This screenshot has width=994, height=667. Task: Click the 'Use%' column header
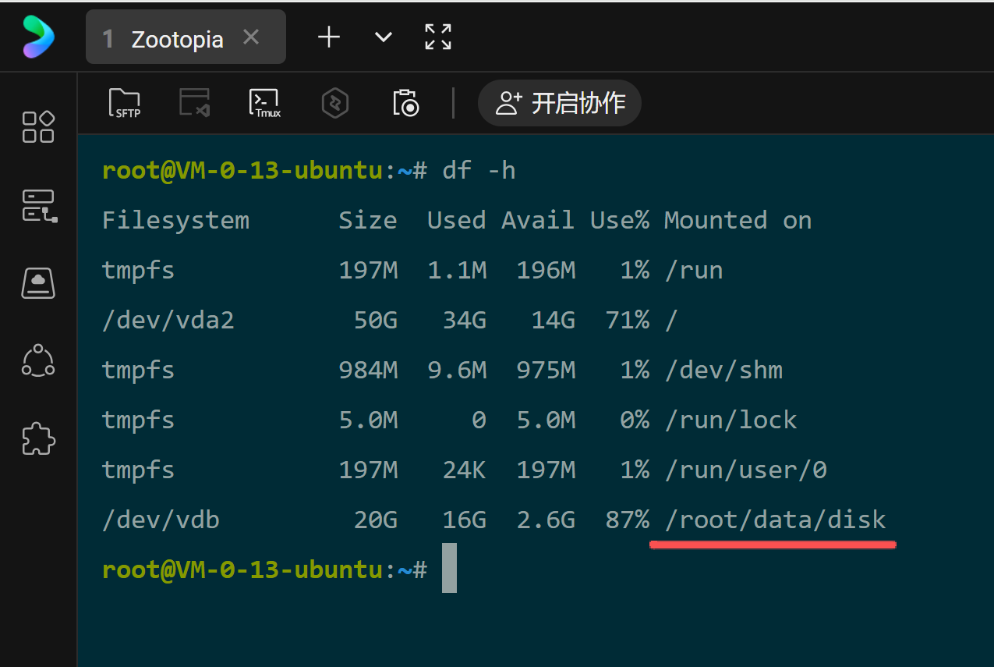(620, 221)
